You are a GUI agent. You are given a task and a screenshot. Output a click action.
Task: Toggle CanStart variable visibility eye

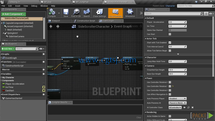44,91
